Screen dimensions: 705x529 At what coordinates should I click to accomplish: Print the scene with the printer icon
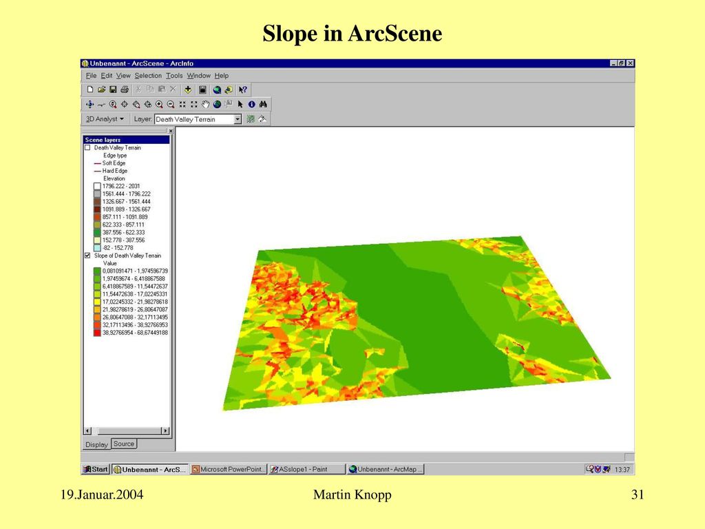(x=125, y=90)
